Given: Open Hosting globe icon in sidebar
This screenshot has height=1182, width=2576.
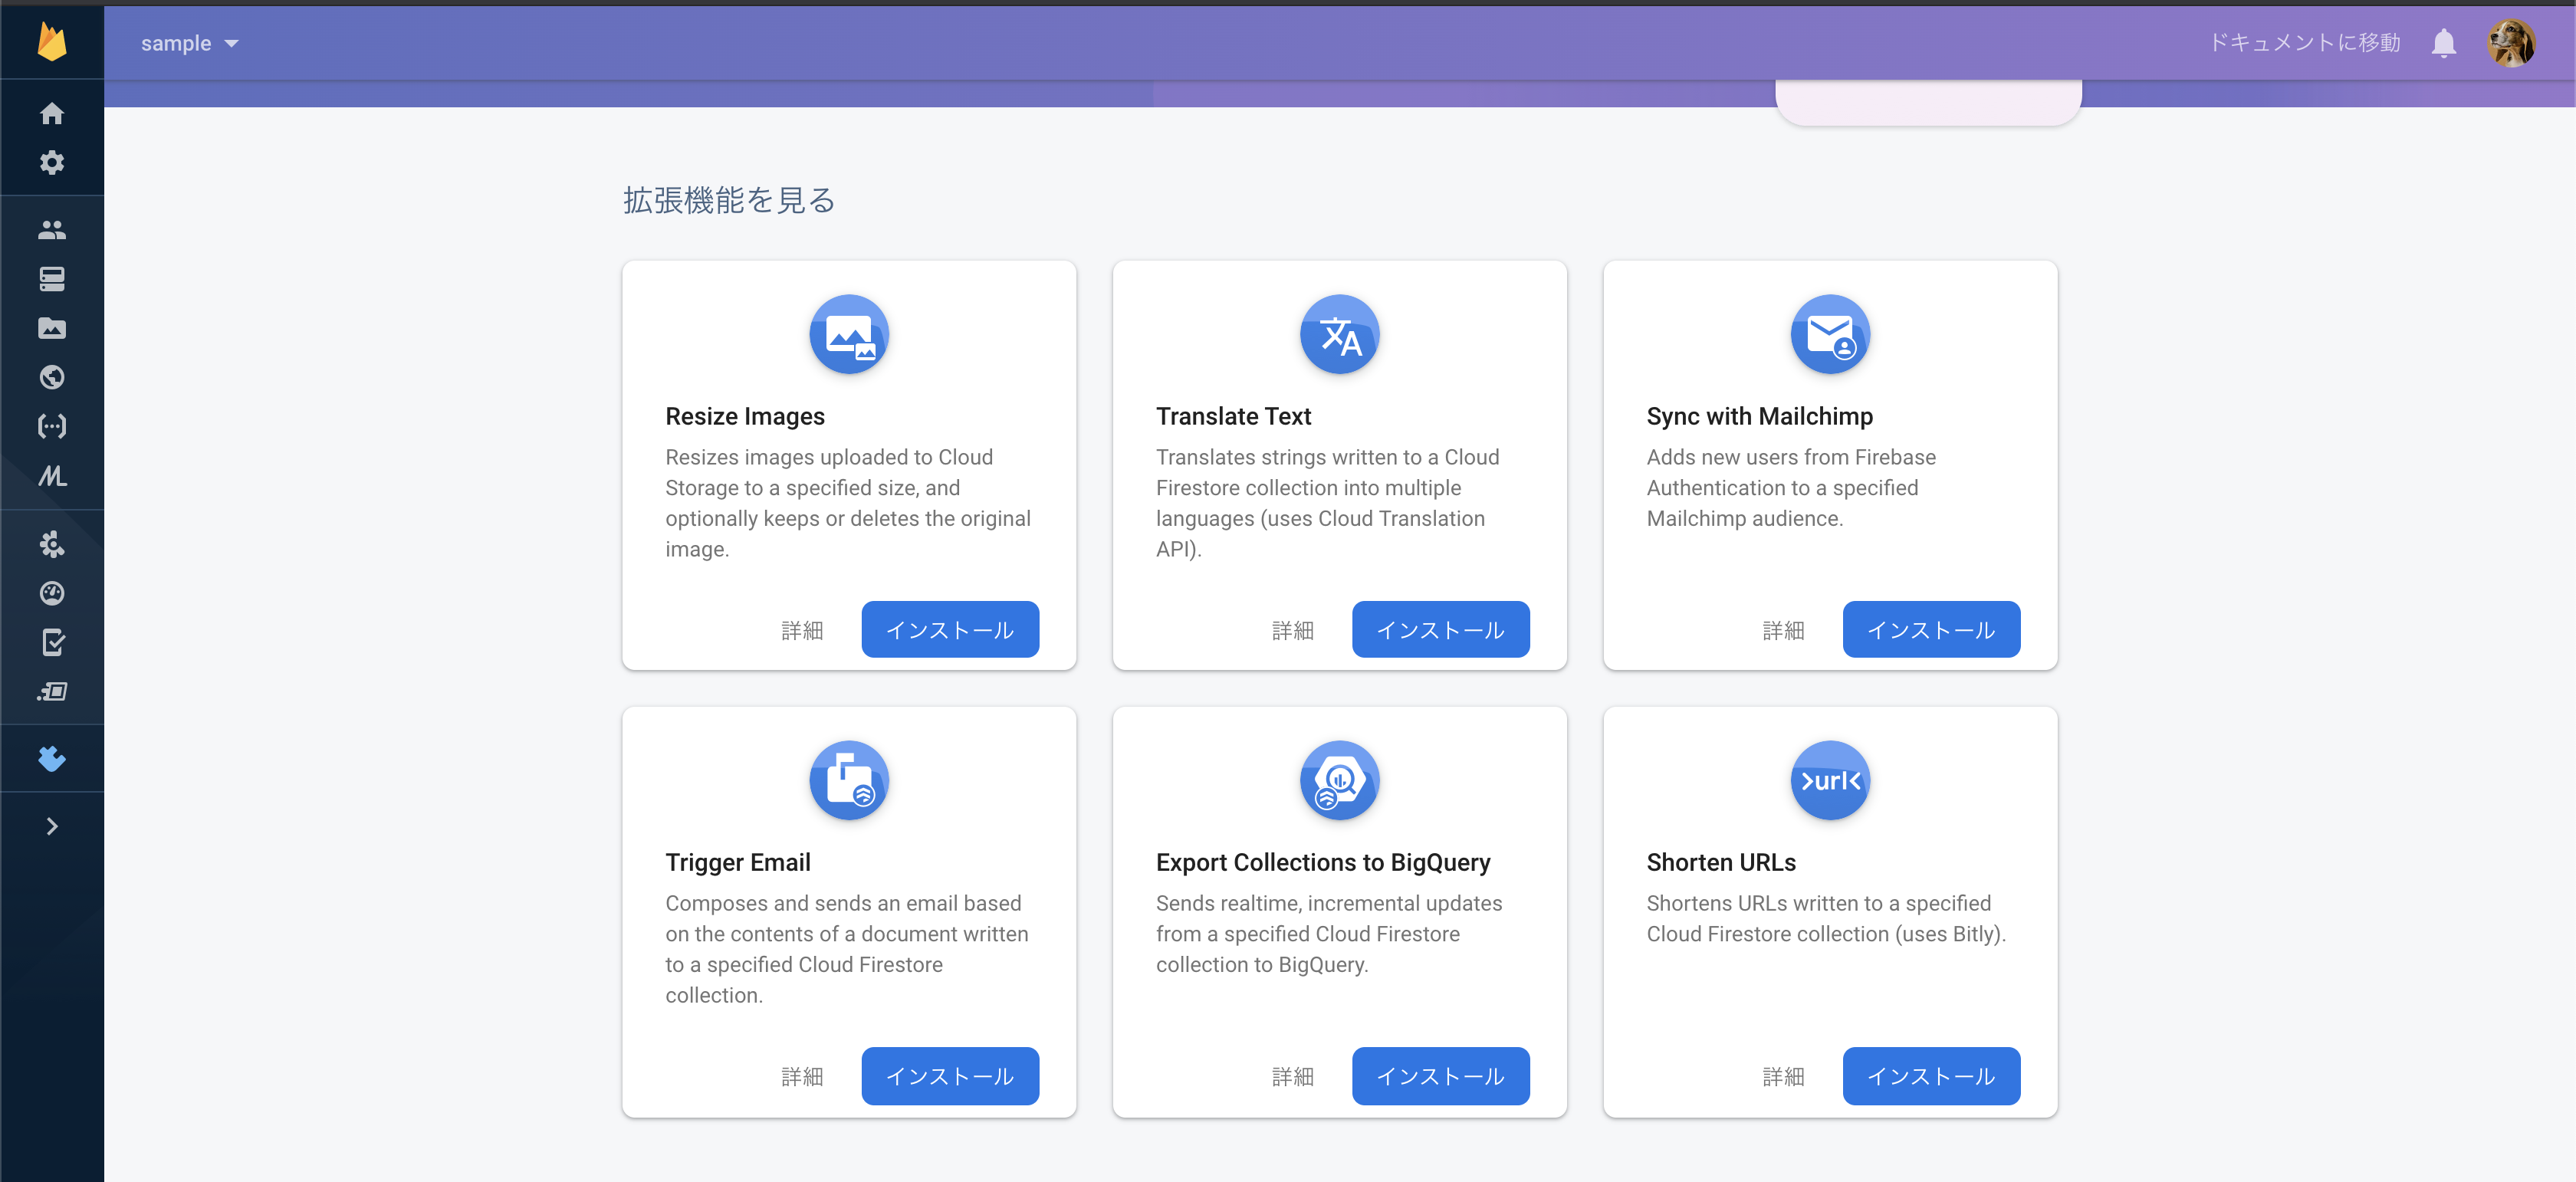Looking at the screenshot, I should [52, 377].
